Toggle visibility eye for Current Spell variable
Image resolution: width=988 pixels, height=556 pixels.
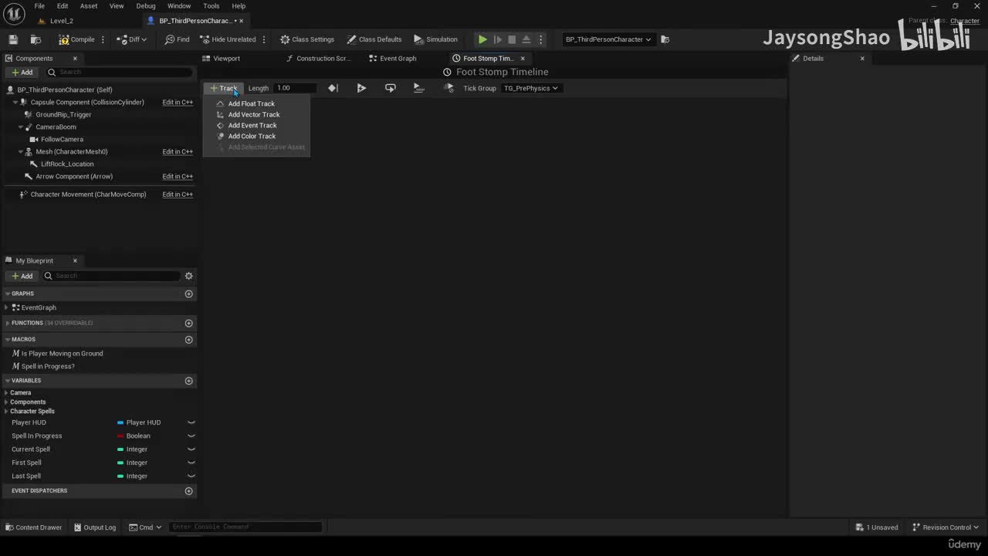tap(191, 449)
